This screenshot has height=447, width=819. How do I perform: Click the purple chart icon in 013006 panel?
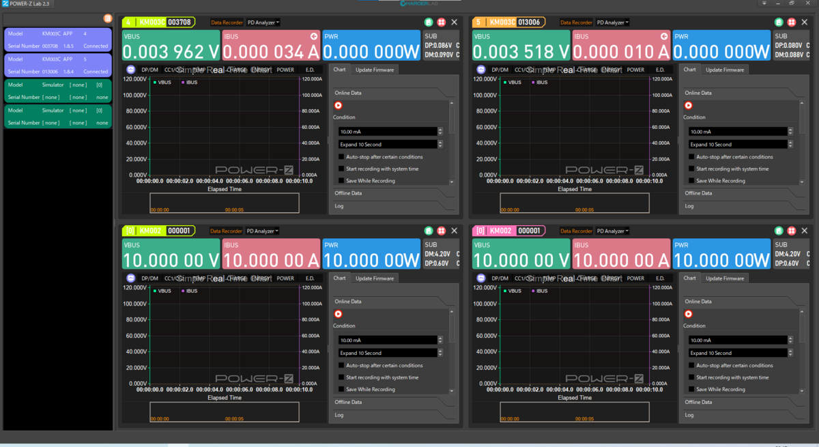pyautogui.click(x=481, y=70)
